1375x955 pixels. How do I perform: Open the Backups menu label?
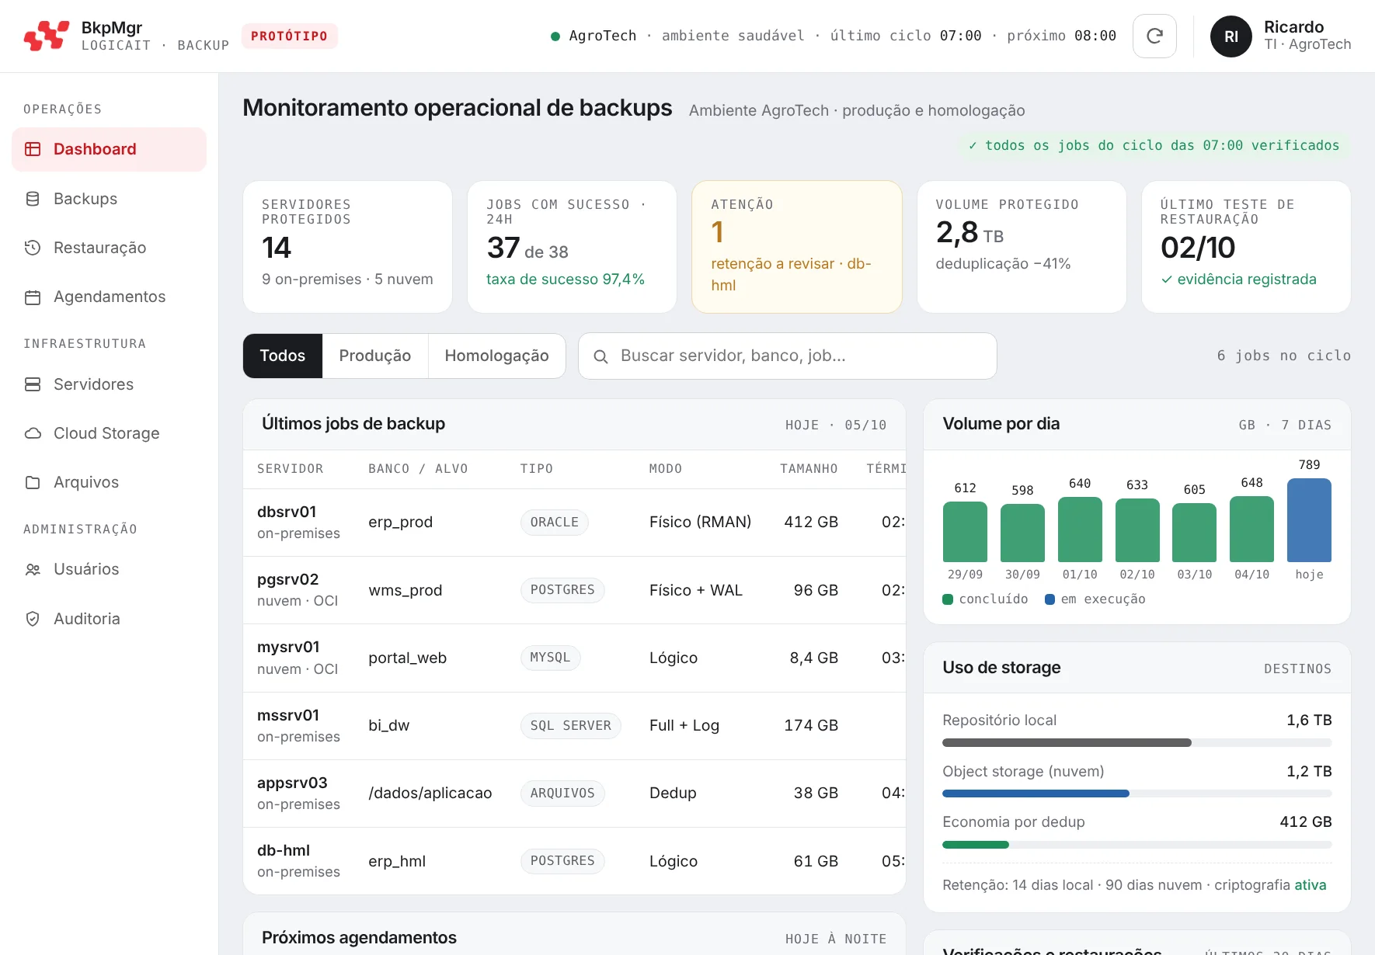[85, 199]
